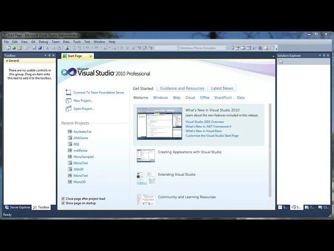Open Solution Explorer from toolbar icon
The width and height of the screenshot is (334, 251).
tap(232, 48)
